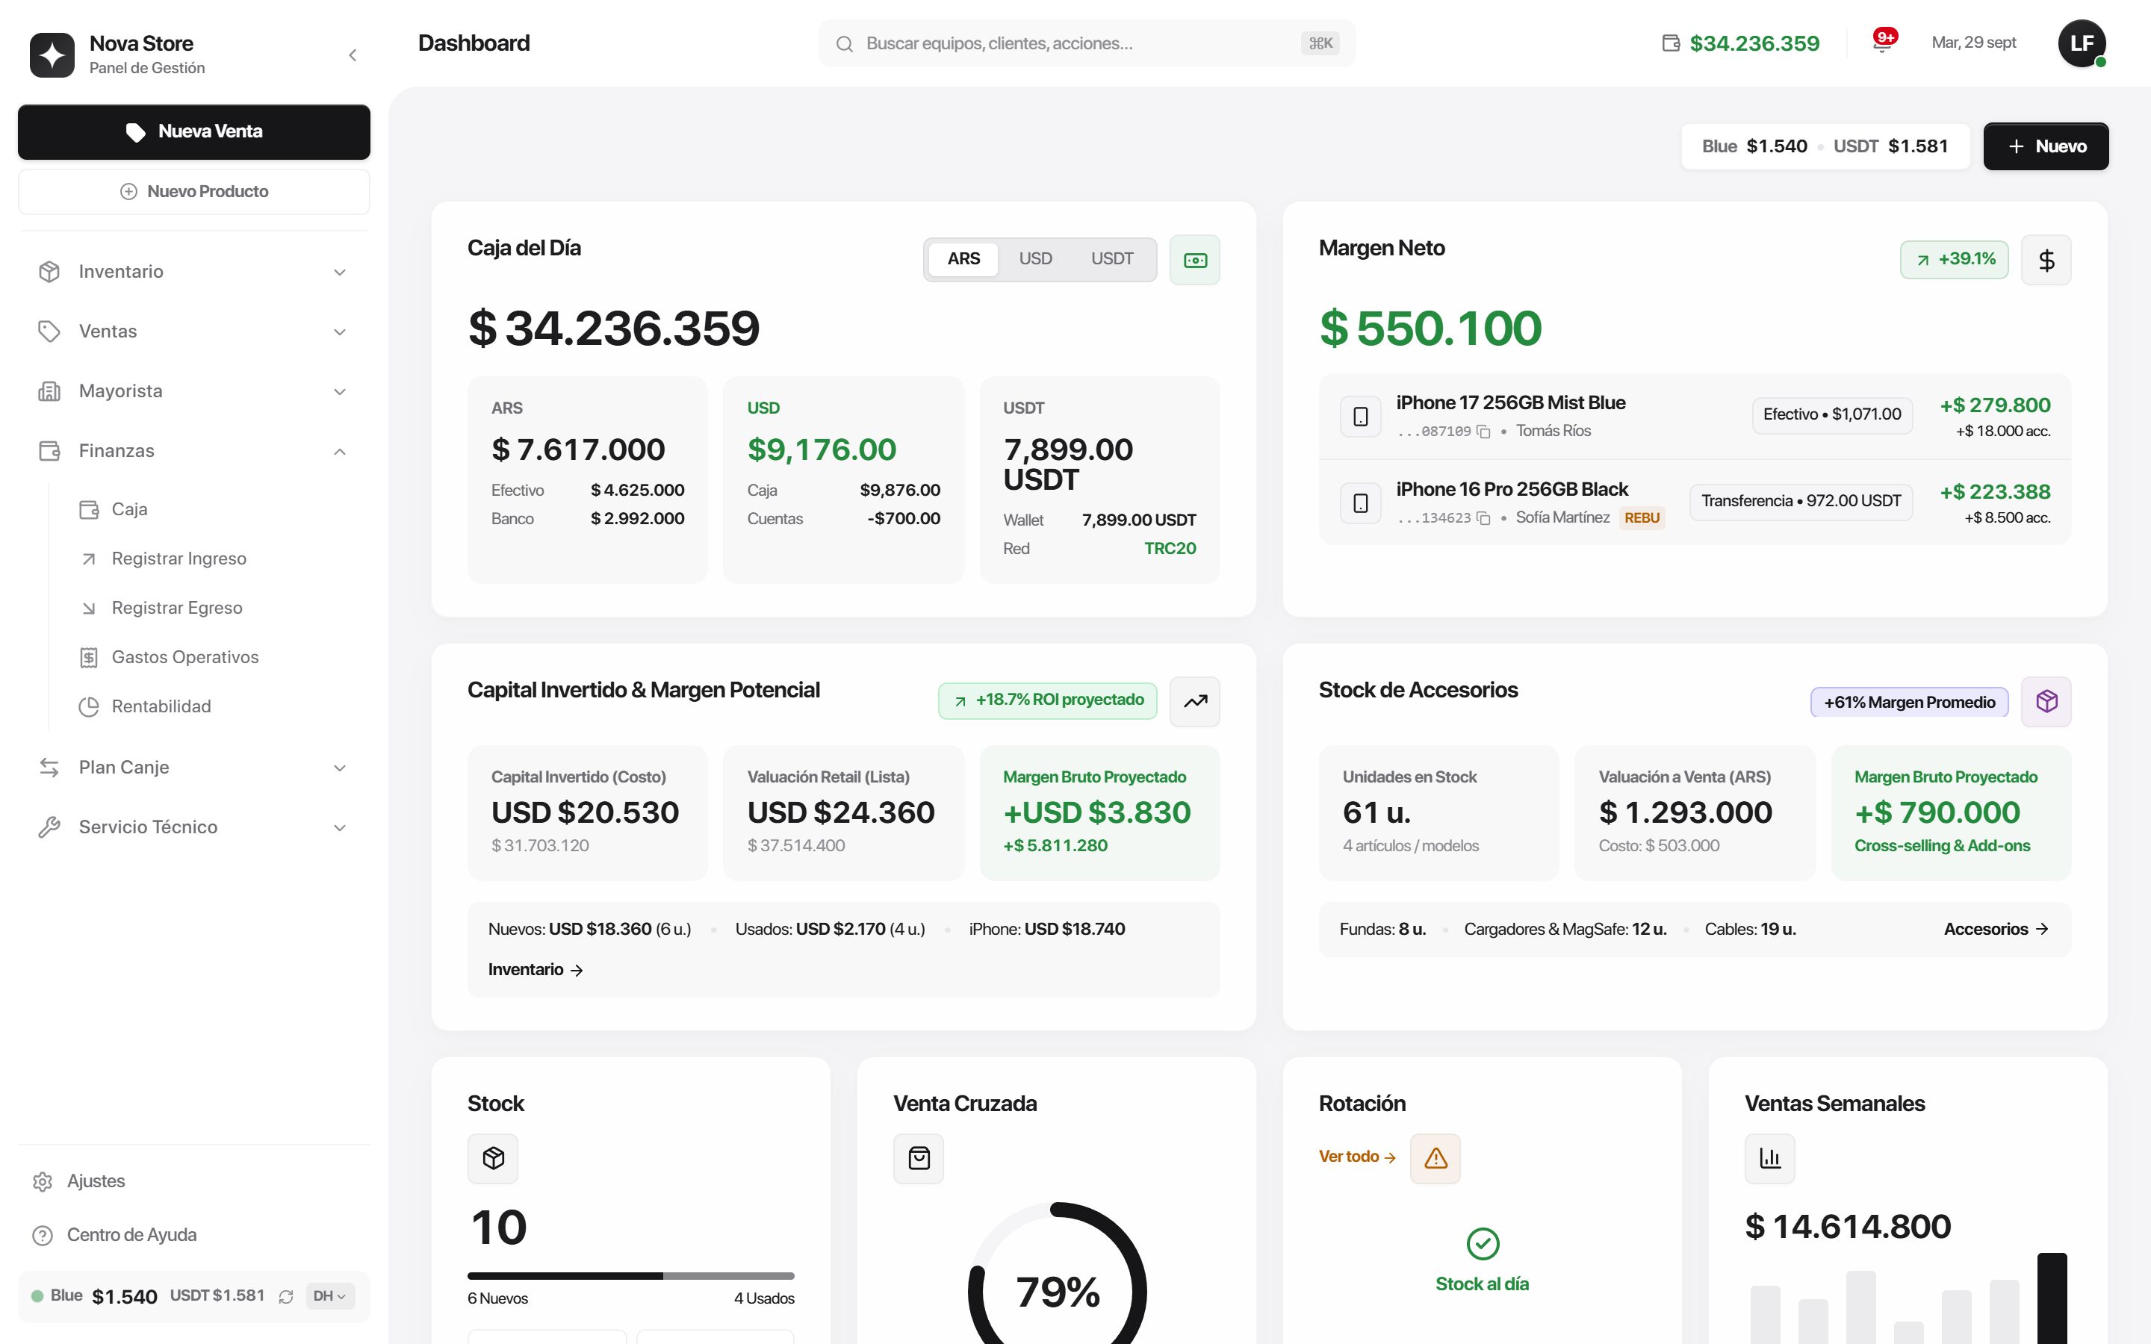The height and width of the screenshot is (1344, 2151).
Task: Click the Nuevo Producto button
Action: [193, 191]
